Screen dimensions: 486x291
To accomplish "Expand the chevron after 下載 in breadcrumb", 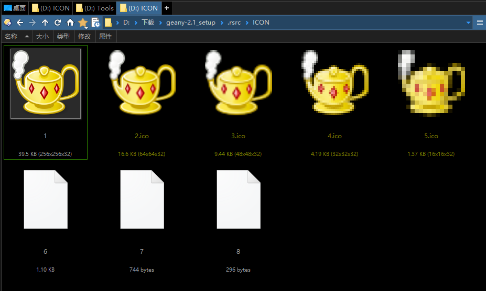I will 160,23.
